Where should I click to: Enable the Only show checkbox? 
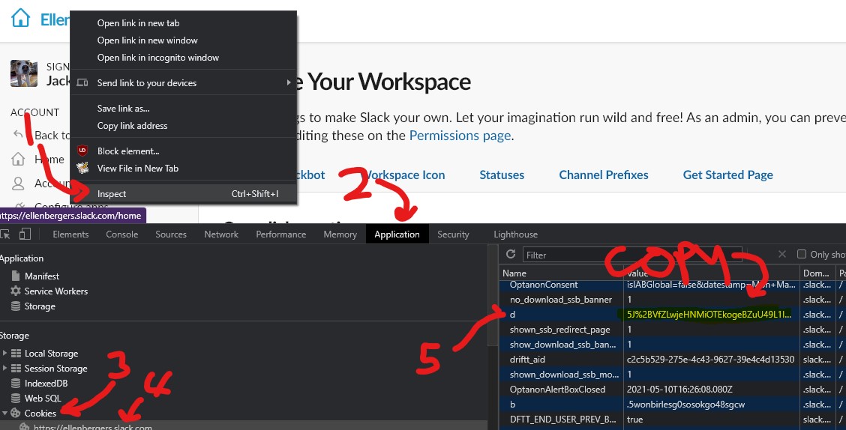coord(802,255)
